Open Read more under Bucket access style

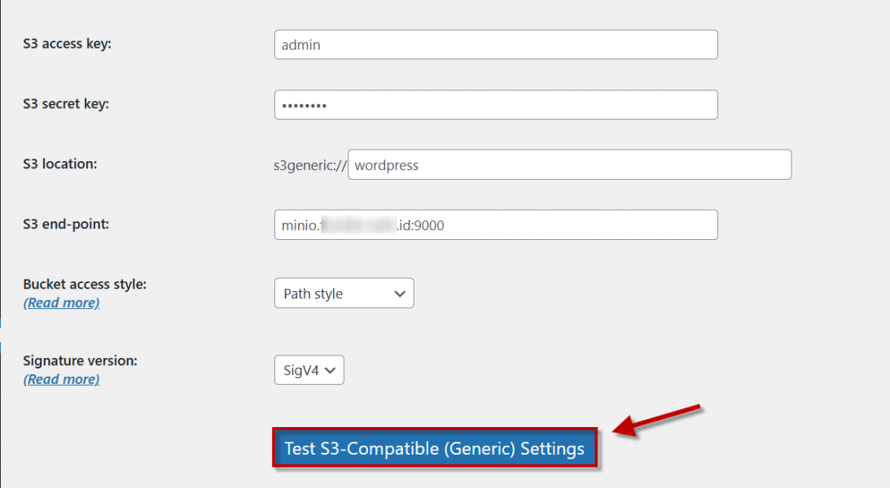tap(62, 303)
